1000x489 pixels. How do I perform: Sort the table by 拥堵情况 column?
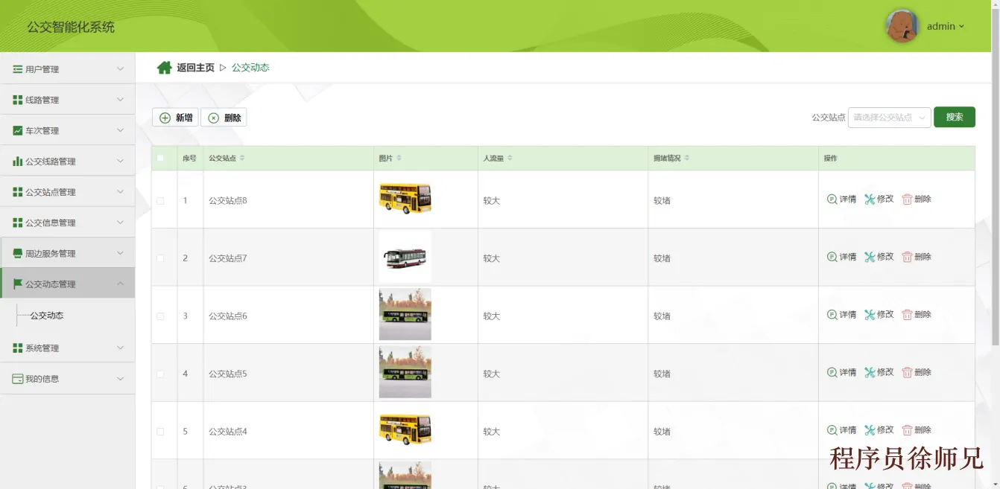pyautogui.click(x=687, y=158)
